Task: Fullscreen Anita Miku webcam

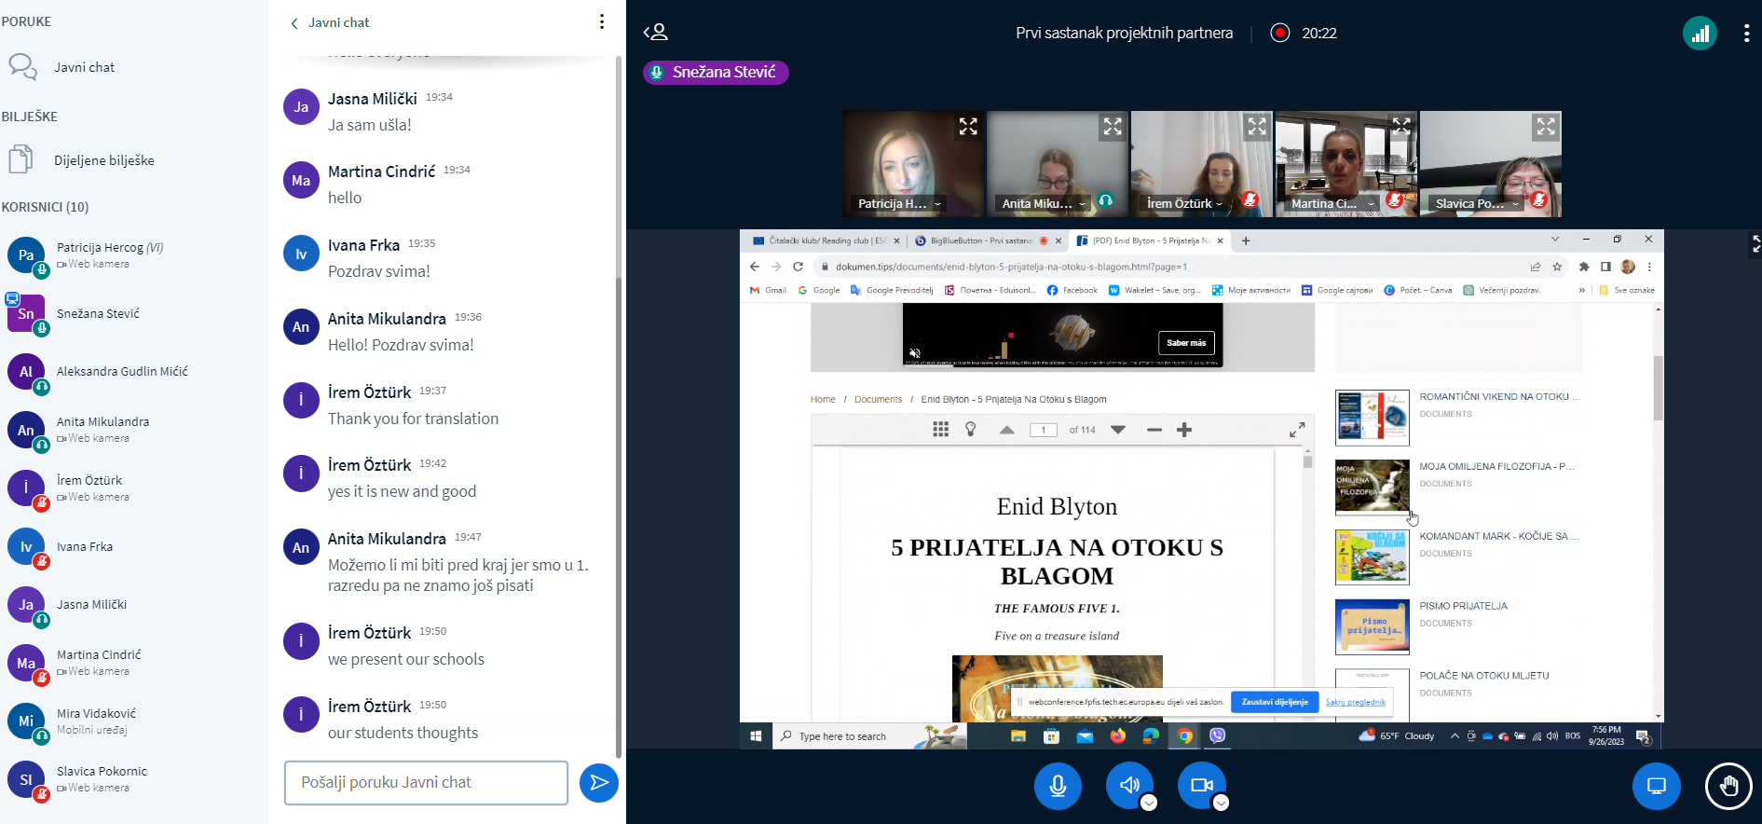Action: pyautogui.click(x=1113, y=127)
